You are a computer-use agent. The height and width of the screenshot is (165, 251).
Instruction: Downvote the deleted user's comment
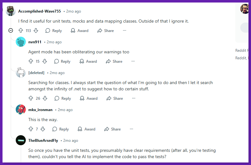click(45, 98)
